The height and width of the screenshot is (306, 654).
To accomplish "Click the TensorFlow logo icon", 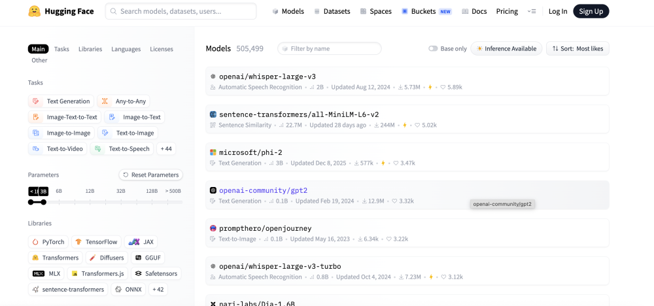I will pyautogui.click(x=78, y=242).
